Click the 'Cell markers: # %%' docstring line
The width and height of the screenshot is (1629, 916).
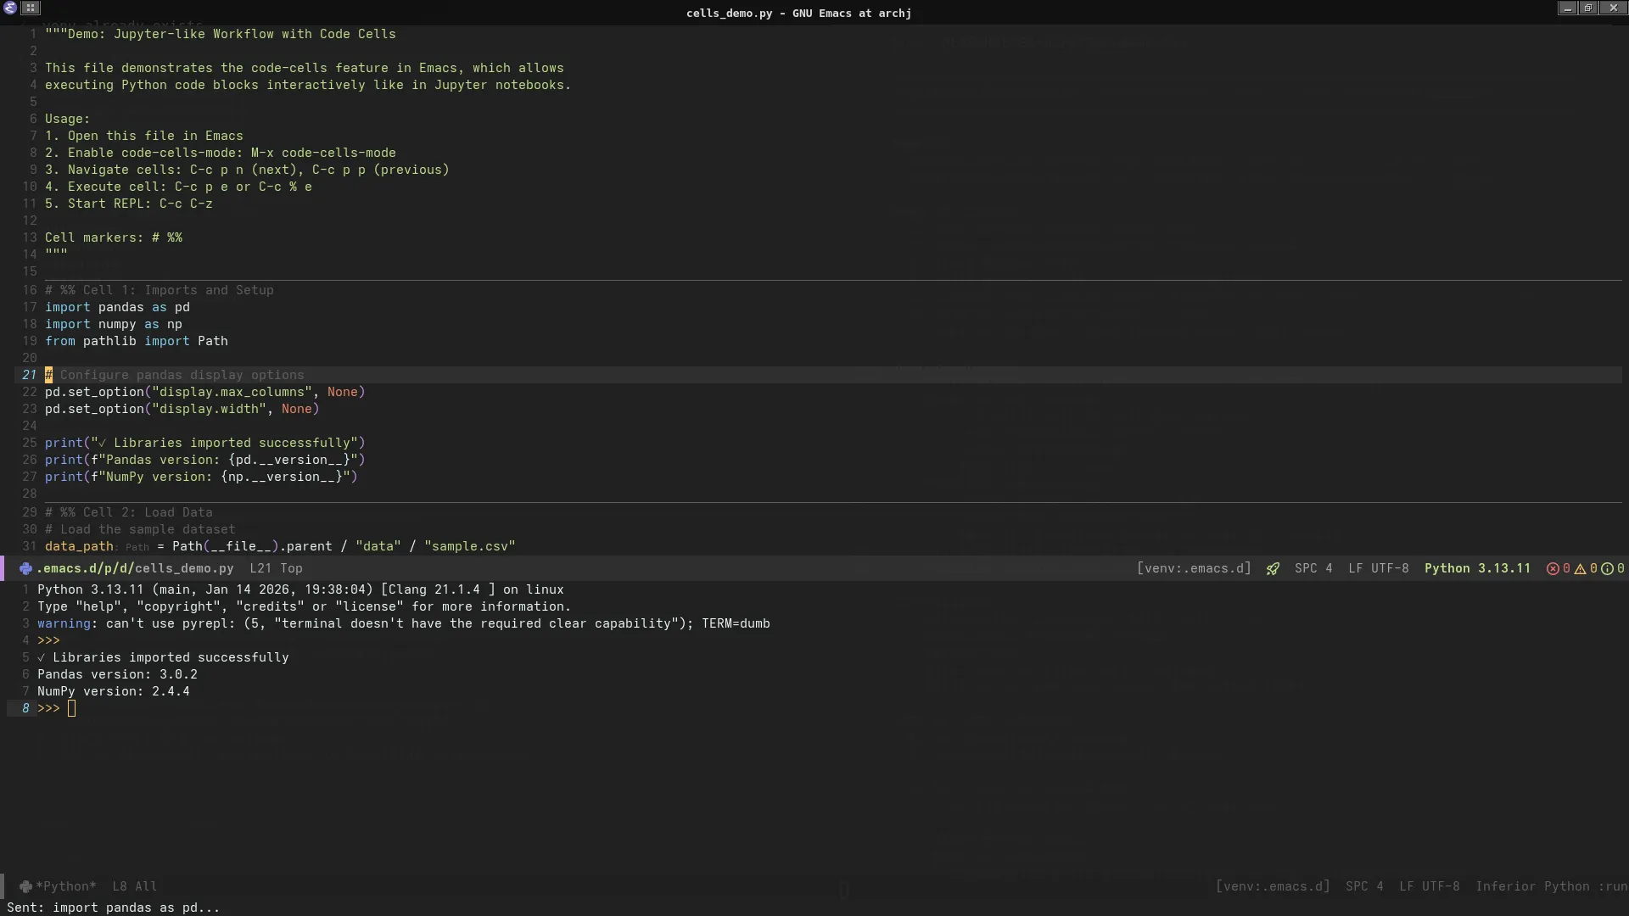pyautogui.click(x=114, y=237)
